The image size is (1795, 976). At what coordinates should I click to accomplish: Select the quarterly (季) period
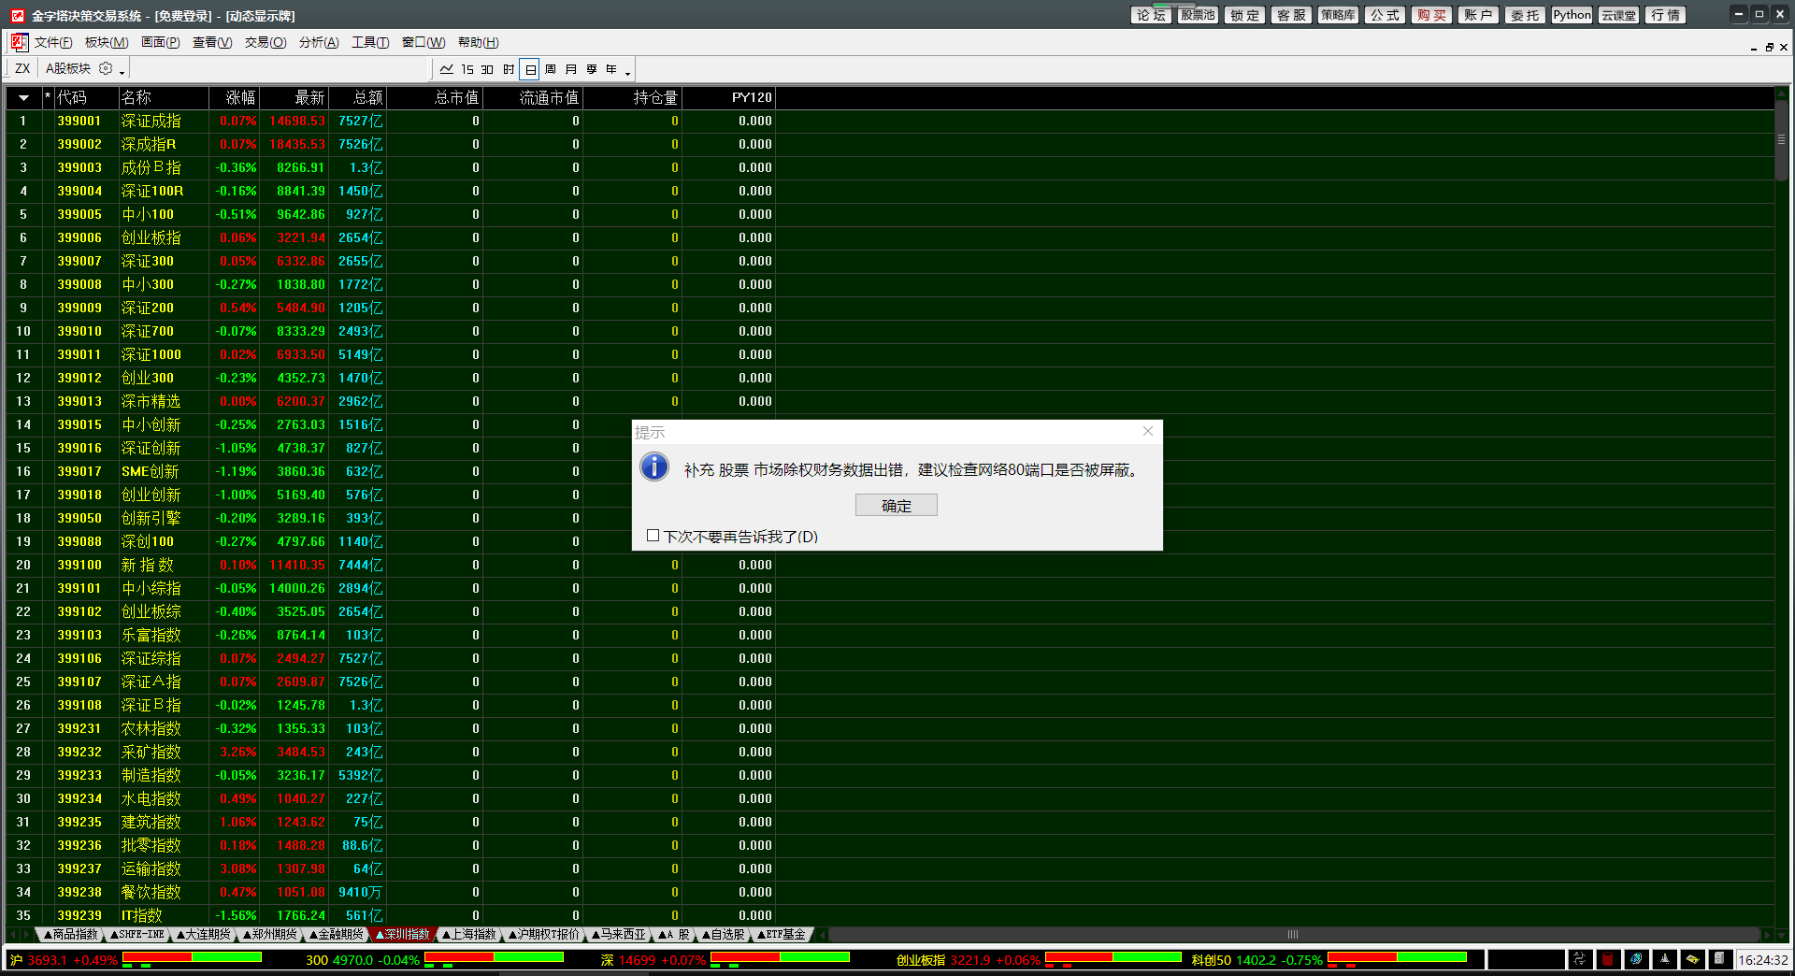click(x=592, y=69)
